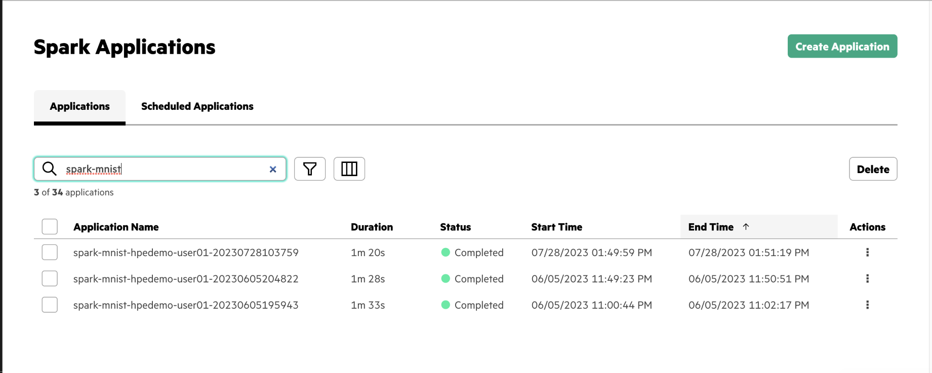
Task: Click the End Time column header label
Action: tap(711, 227)
